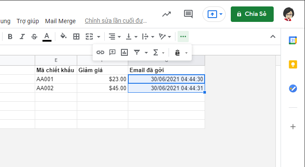Screen dimensions: 305x167
Task: Select cell 30/06/2021 04:44:30
Action: click(166, 79)
